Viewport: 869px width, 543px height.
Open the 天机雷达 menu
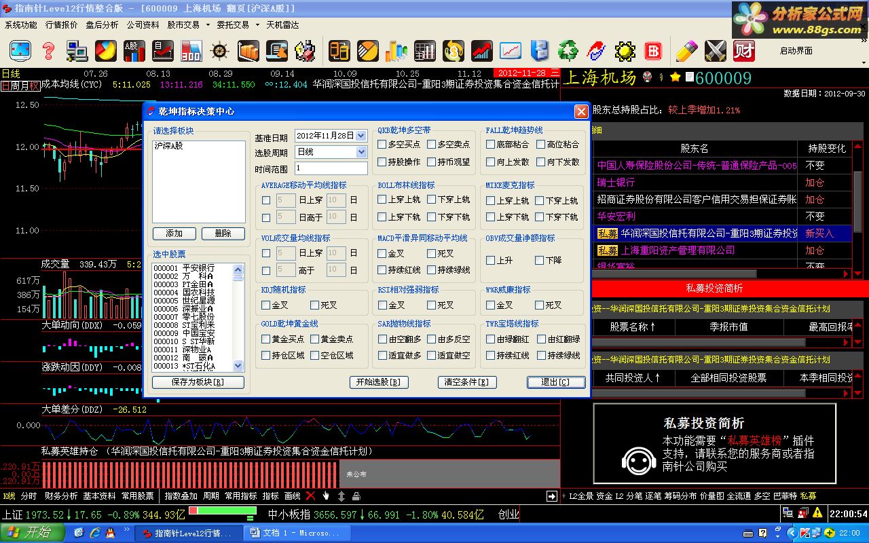click(x=282, y=25)
